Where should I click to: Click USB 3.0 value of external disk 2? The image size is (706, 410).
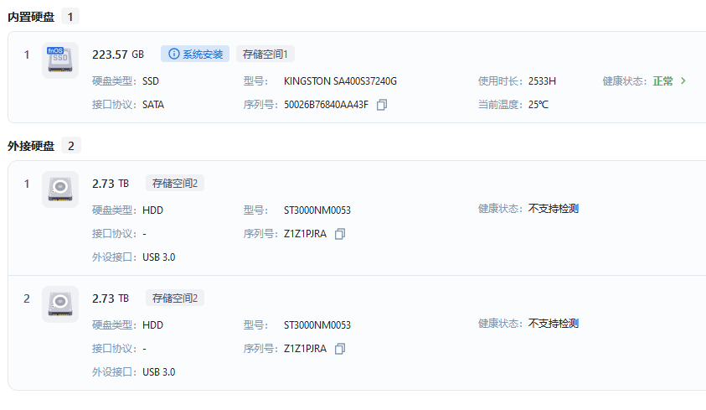point(159,372)
